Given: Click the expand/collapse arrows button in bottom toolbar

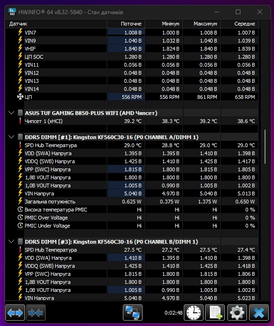Looking at the screenshot, I should pyautogui.click(x=15, y=313).
